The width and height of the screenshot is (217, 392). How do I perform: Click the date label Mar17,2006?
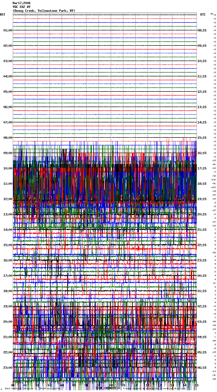[x=21, y=3]
